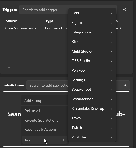
Task: Open the Speaker.bot submenu
Action: pos(92,90)
